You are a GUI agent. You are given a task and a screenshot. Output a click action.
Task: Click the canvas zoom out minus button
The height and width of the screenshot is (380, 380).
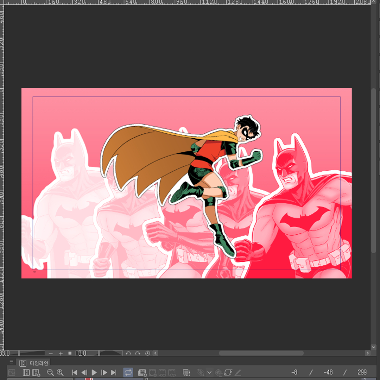click(x=51, y=353)
